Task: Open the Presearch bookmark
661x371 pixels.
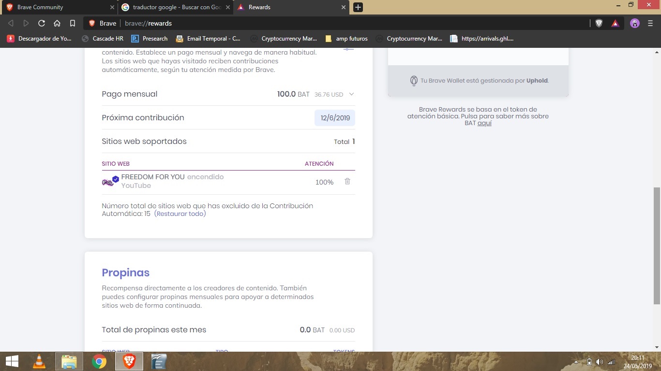Action: [150, 39]
